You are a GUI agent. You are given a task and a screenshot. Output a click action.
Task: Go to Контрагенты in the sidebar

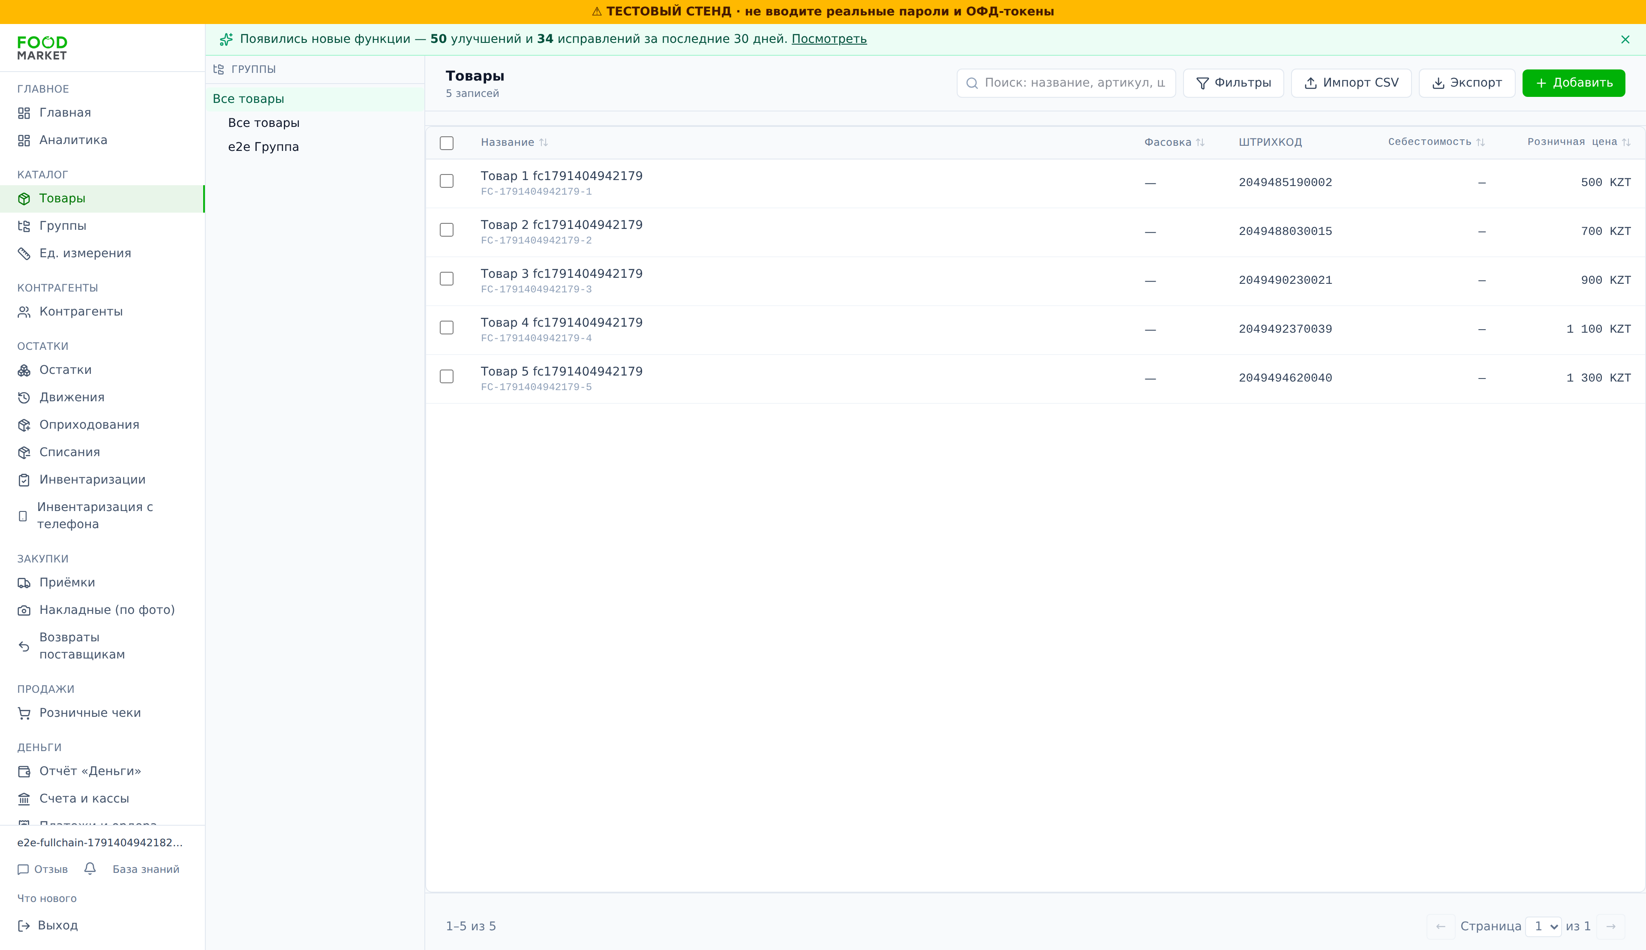point(81,311)
